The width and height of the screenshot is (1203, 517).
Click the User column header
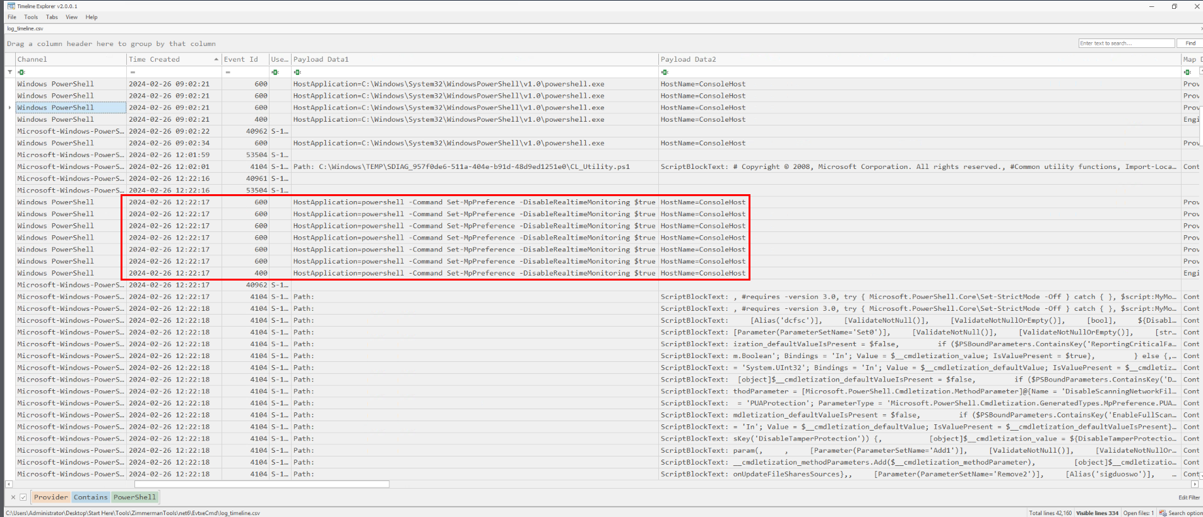[x=280, y=59]
